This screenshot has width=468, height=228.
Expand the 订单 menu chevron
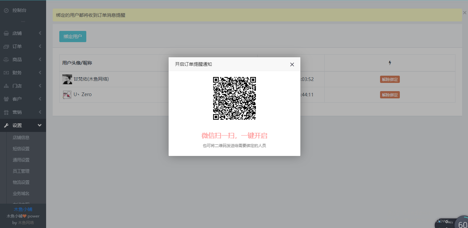pyautogui.click(x=40, y=46)
